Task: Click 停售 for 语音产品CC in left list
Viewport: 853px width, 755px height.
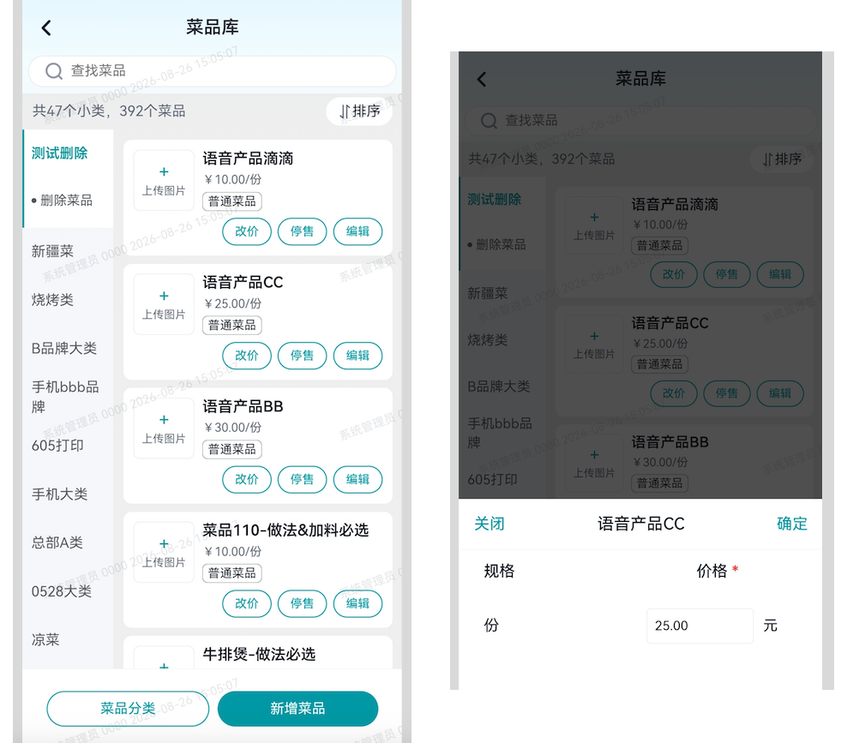Action: 302,355
